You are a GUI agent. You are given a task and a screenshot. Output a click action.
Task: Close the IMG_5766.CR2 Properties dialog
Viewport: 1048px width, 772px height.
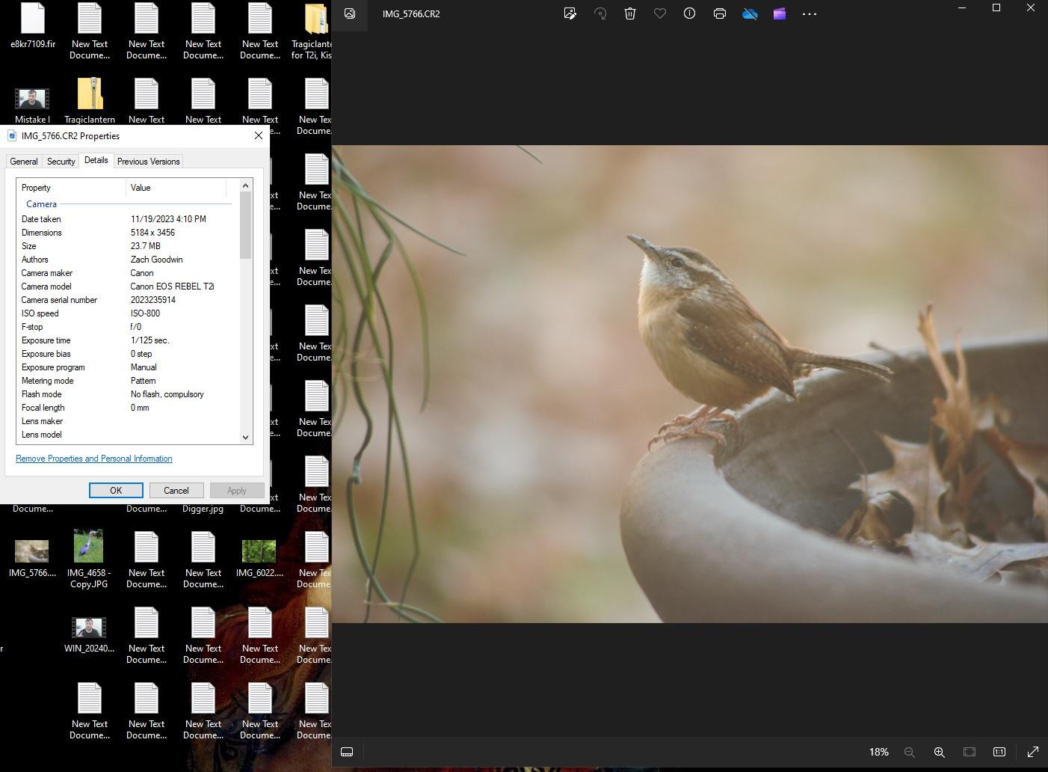tap(259, 135)
